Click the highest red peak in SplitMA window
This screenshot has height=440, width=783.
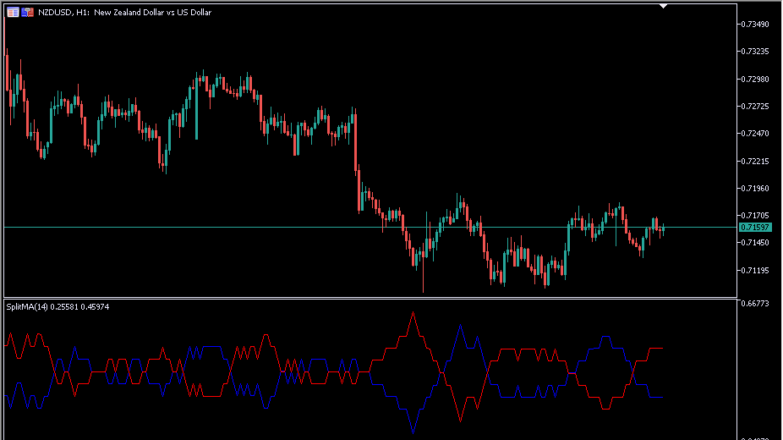413,313
